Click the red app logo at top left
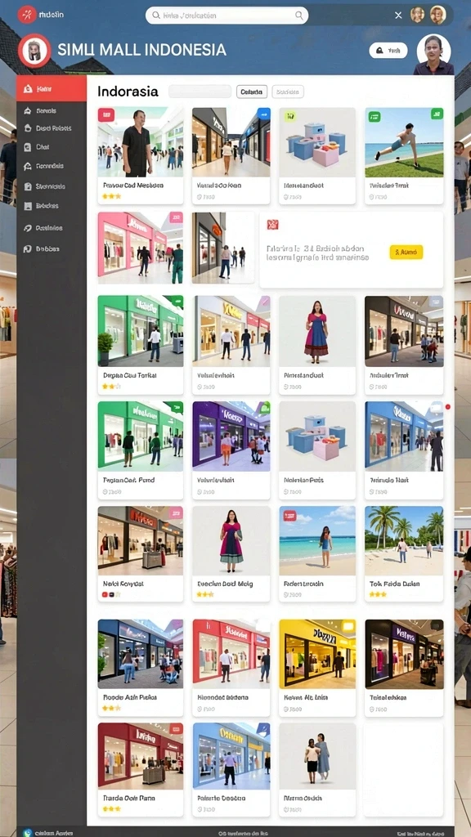 click(x=26, y=15)
